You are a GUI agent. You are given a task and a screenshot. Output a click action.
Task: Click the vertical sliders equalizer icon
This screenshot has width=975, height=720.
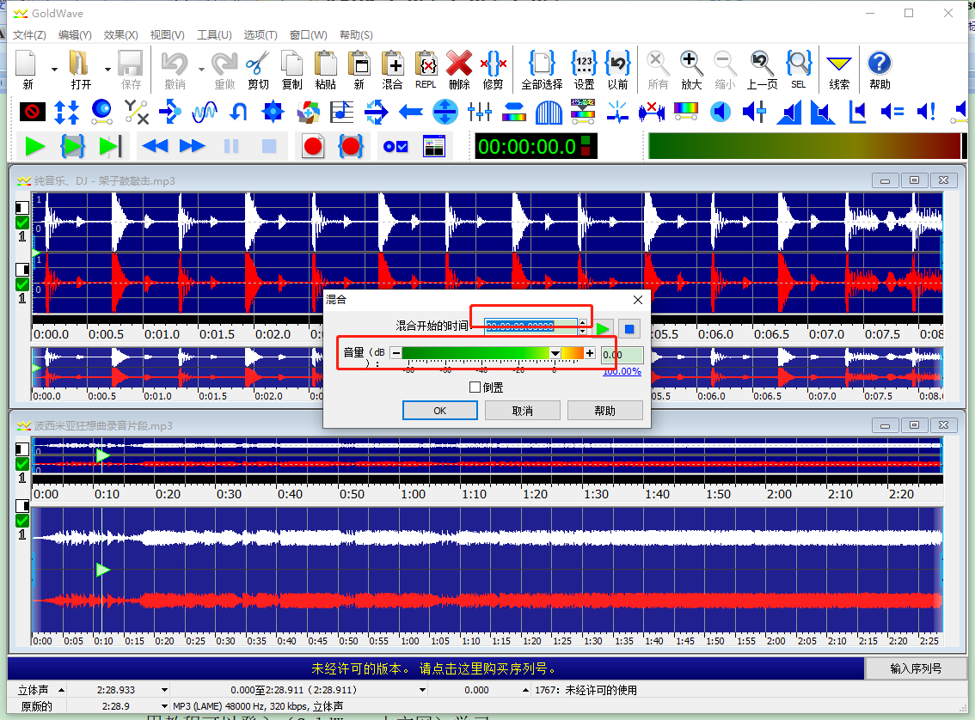480,112
